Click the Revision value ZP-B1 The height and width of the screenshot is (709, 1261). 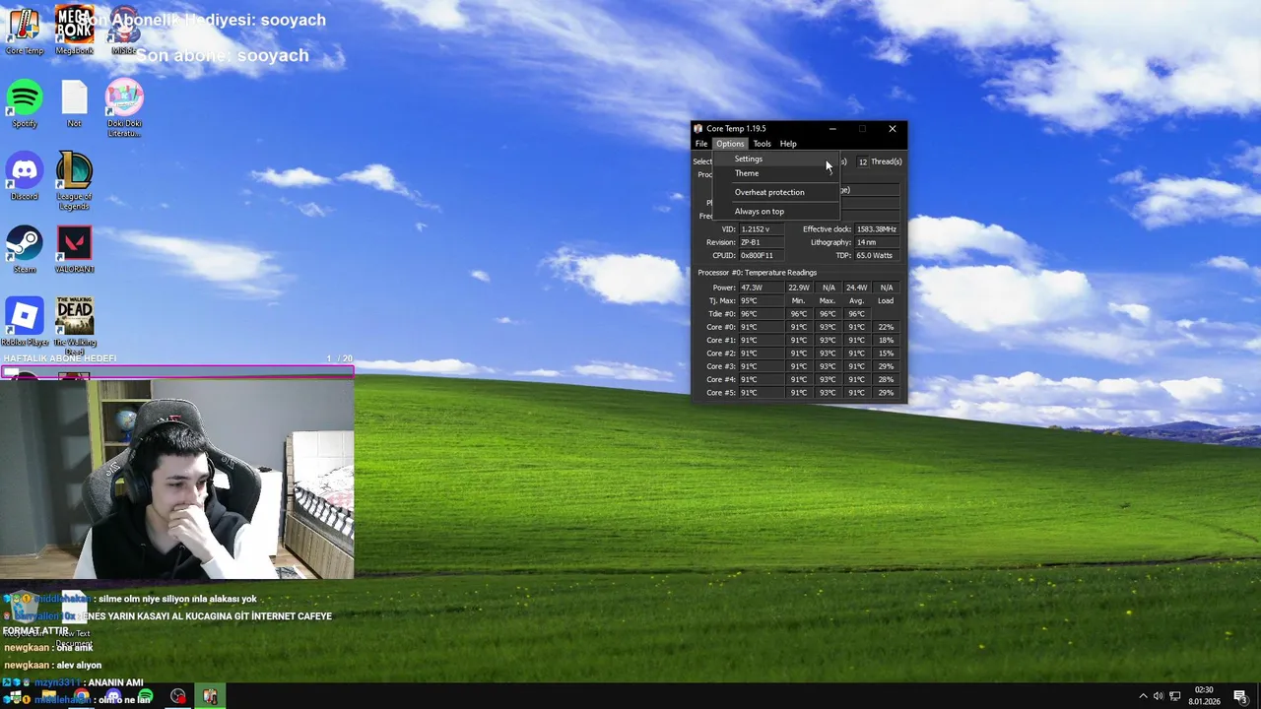(x=761, y=242)
